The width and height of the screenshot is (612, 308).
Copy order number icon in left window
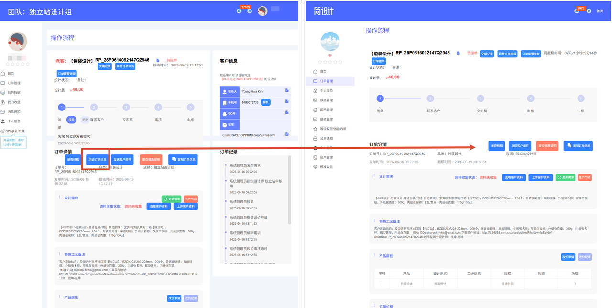pos(158,60)
